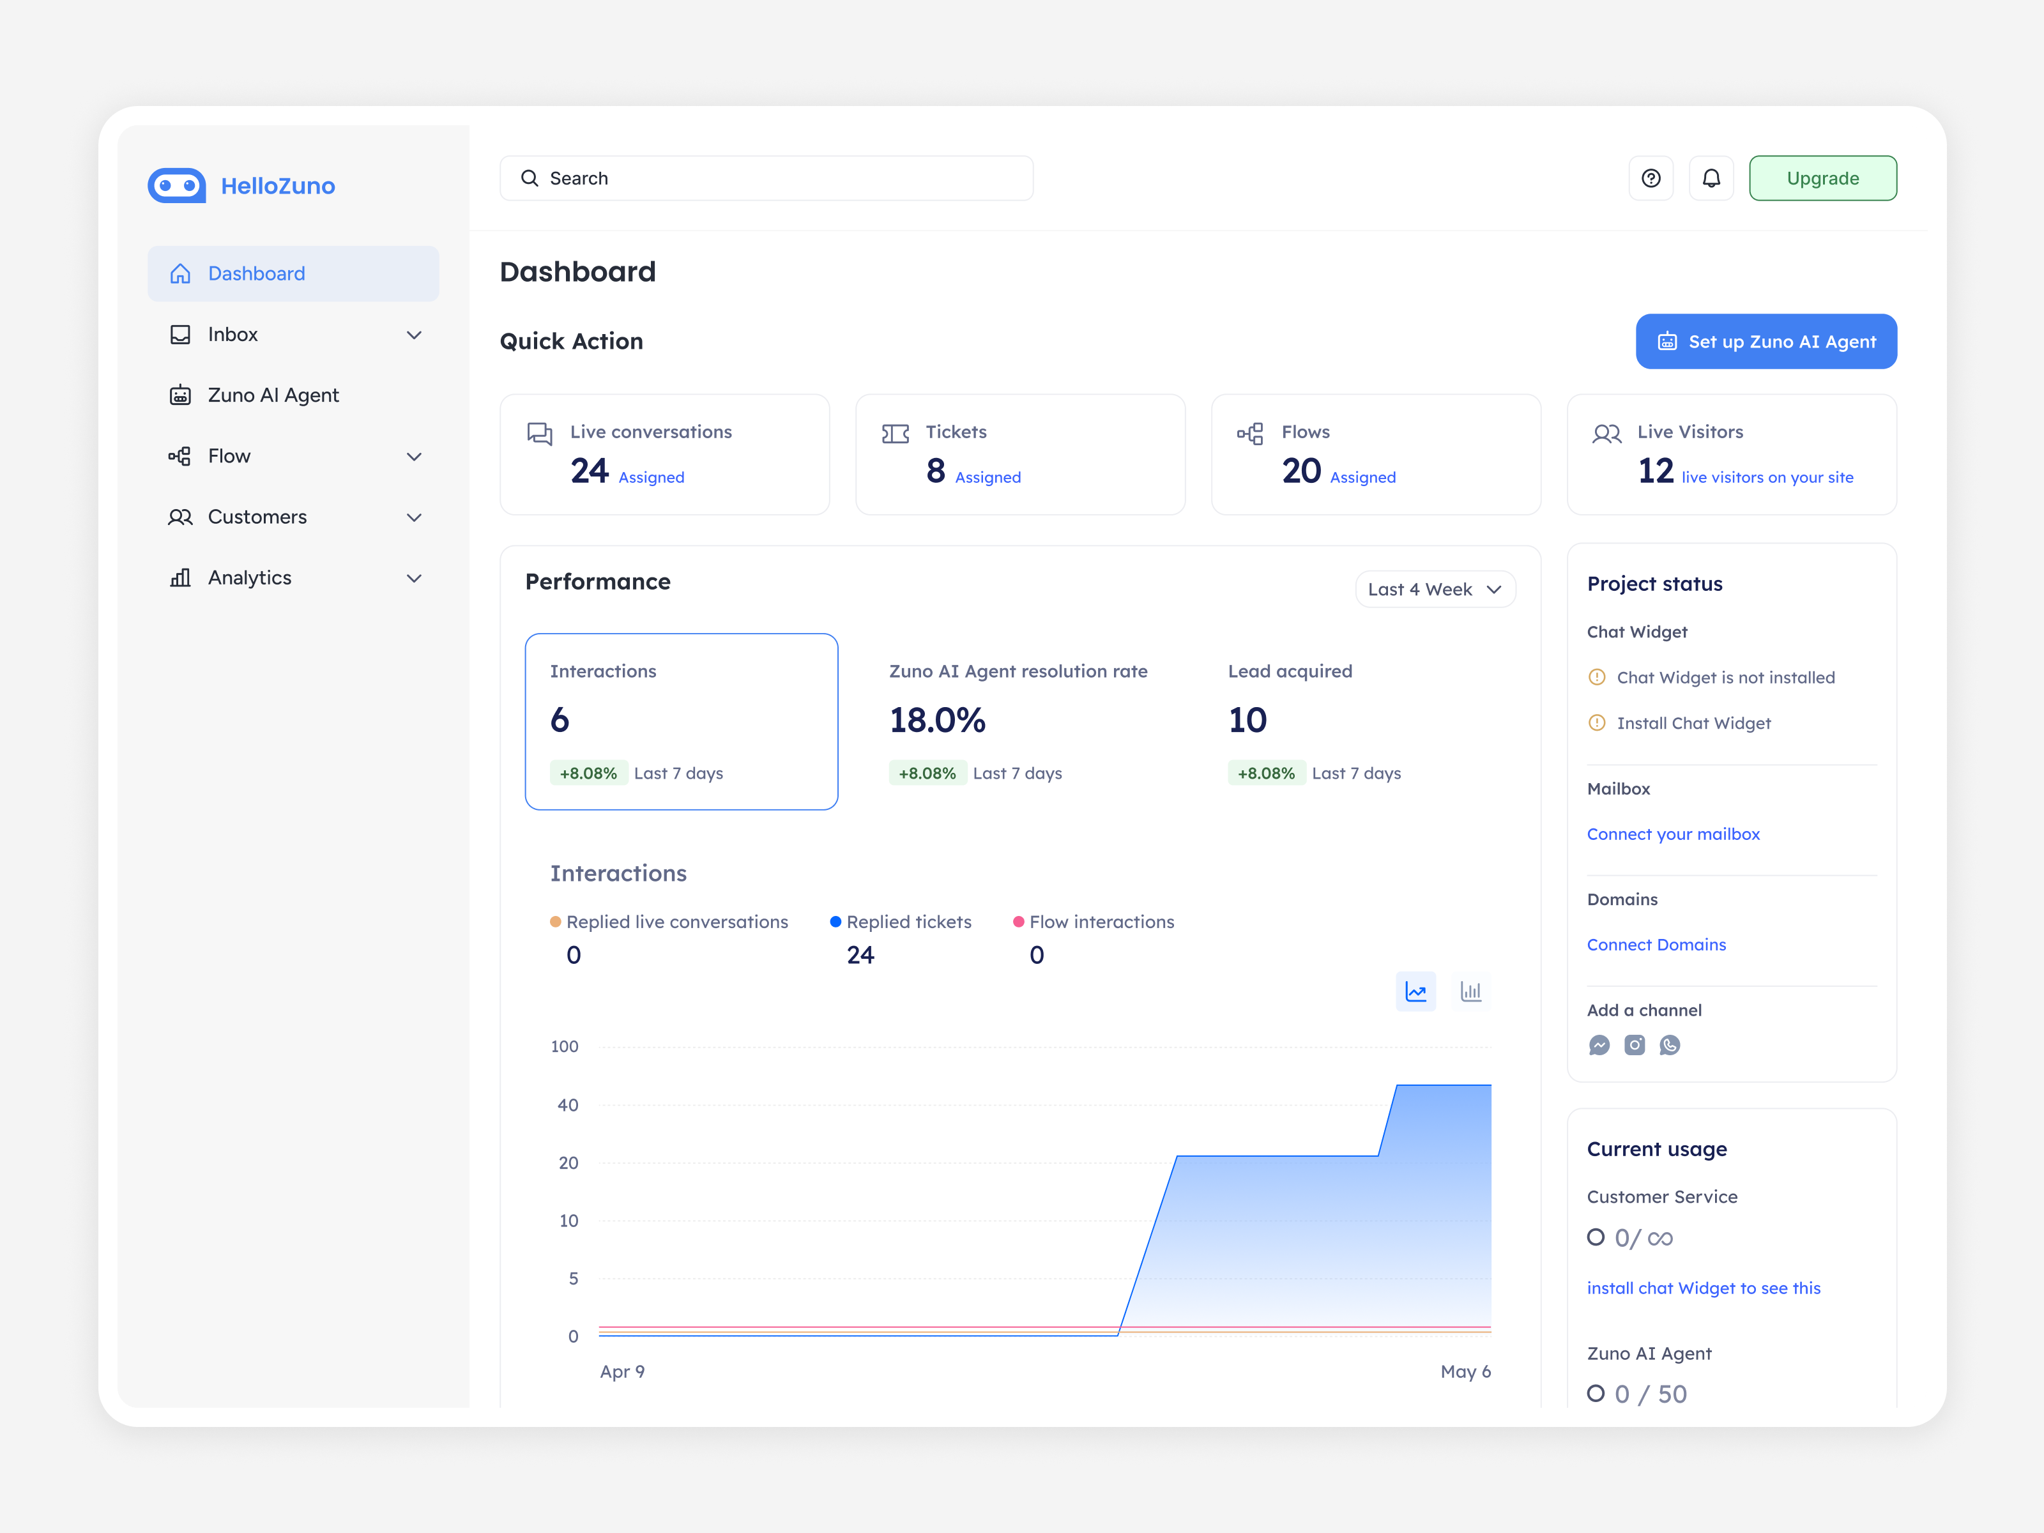This screenshot has height=1533, width=2044.
Task: Open Inbox in the sidebar
Action: 293,335
